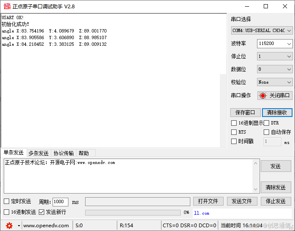
Task: Click the red gear settings icon
Action: pos(9,225)
